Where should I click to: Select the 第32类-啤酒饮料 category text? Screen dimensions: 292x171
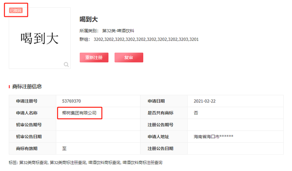[x=118, y=31]
